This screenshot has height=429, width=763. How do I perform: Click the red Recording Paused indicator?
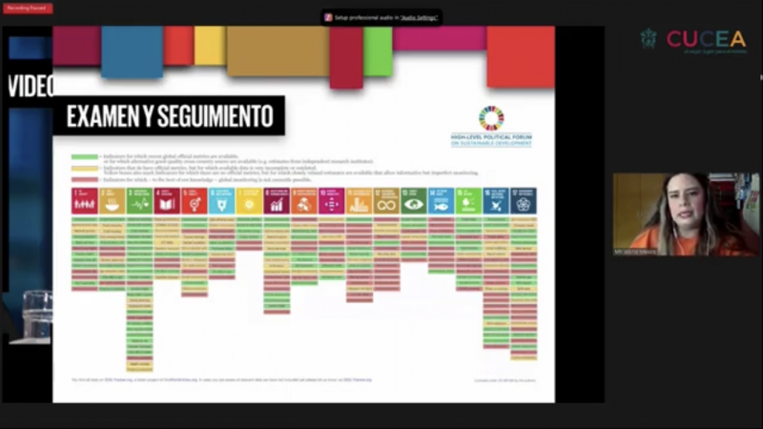click(x=29, y=9)
